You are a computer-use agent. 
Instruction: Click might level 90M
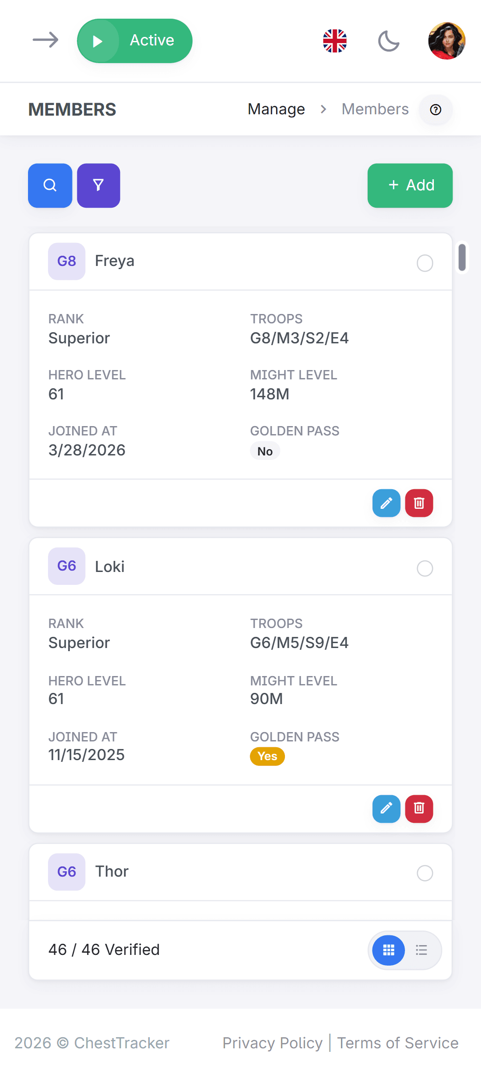click(266, 699)
